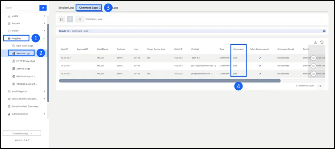The width and height of the screenshot is (335, 149).
Task: Click Policy Enforcement checkmark for -bash-4.2 row
Action: click(x=260, y=58)
